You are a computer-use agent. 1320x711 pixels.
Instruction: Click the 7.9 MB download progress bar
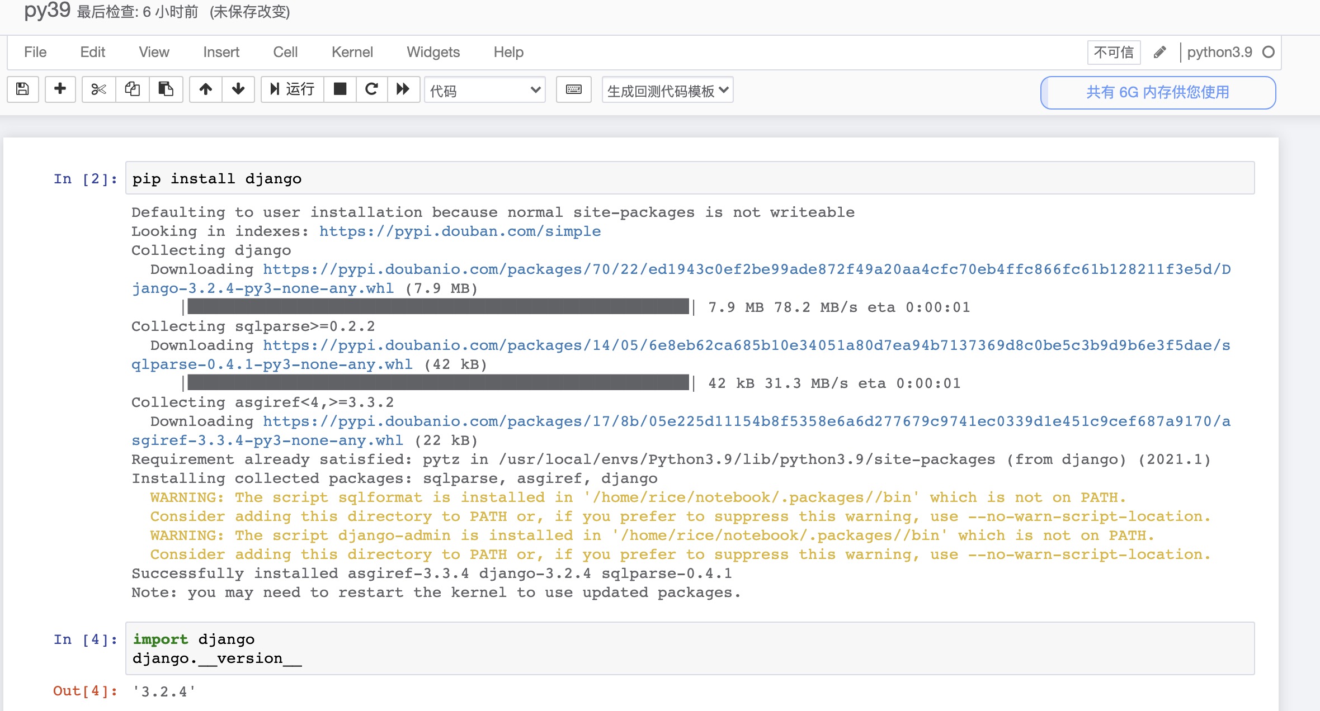pyautogui.click(x=439, y=307)
